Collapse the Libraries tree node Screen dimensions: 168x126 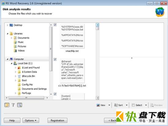[7, 34]
